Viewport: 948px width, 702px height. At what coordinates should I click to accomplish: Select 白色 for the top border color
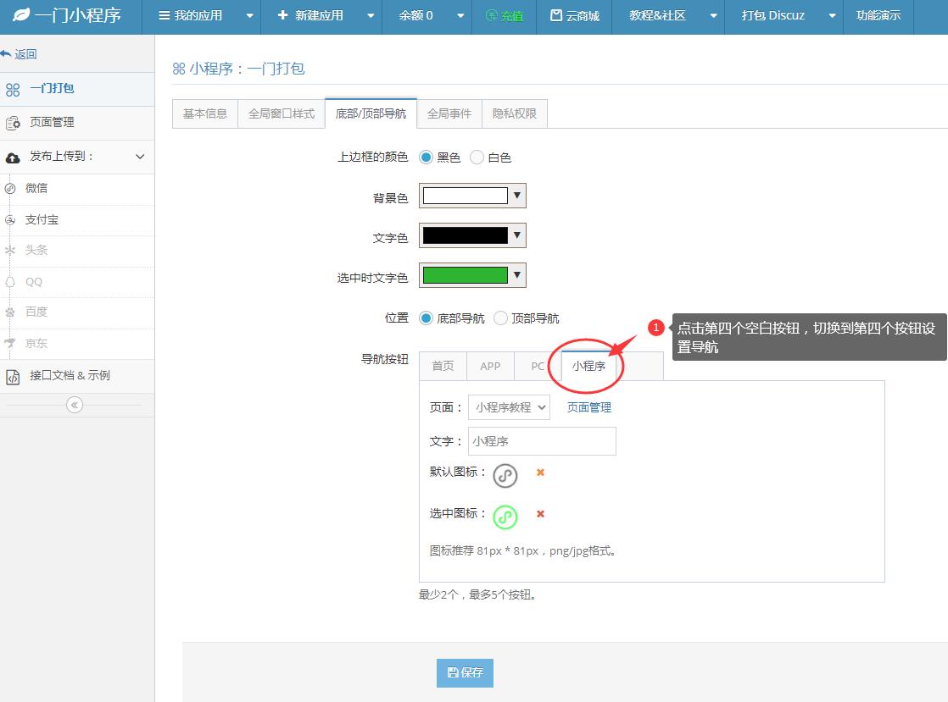[x=477, y=158]
